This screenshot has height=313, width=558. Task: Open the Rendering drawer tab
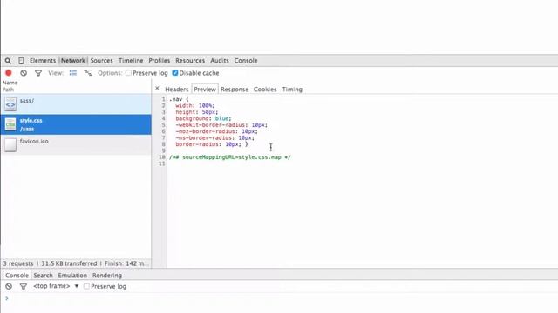pyautogui.click(x=107, y=276)
